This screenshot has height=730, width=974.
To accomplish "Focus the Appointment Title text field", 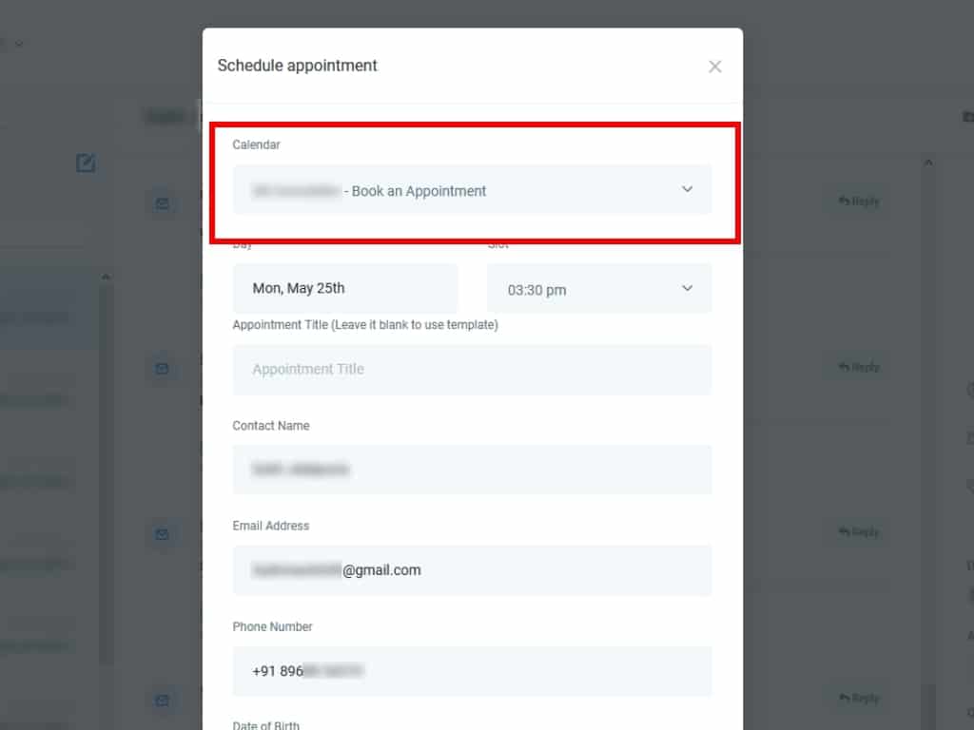I will [472, 370].
